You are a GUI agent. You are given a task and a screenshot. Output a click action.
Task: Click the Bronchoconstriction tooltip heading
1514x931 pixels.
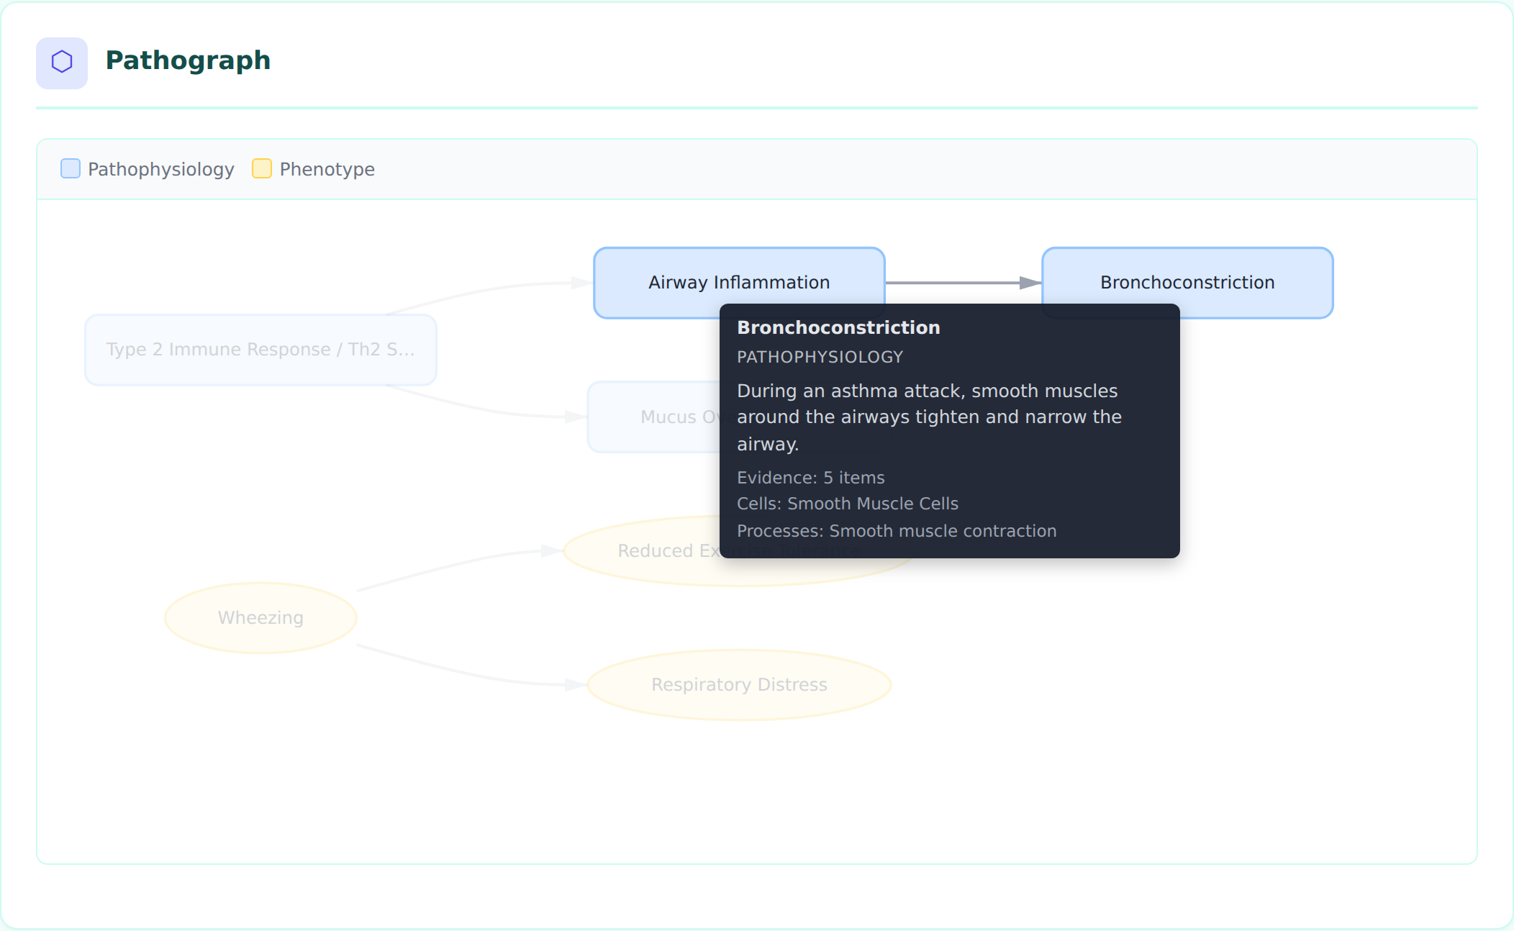click(x=838, y=327)
